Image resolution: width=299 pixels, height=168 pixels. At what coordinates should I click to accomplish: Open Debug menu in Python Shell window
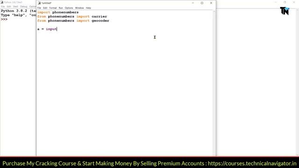pyautogui.click(x=24, y=7)
